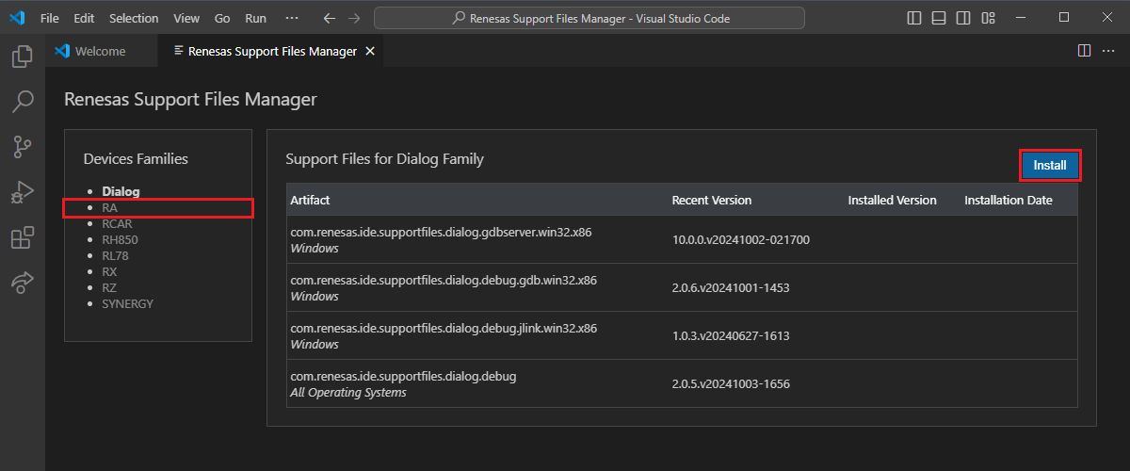Toggle the secondary side bar layout icon
1130x471 pixels.
[x=963, y=18]
